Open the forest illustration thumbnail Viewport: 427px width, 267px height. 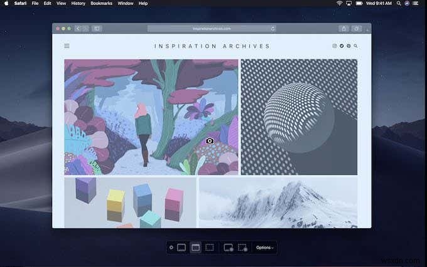pos(151,117)
